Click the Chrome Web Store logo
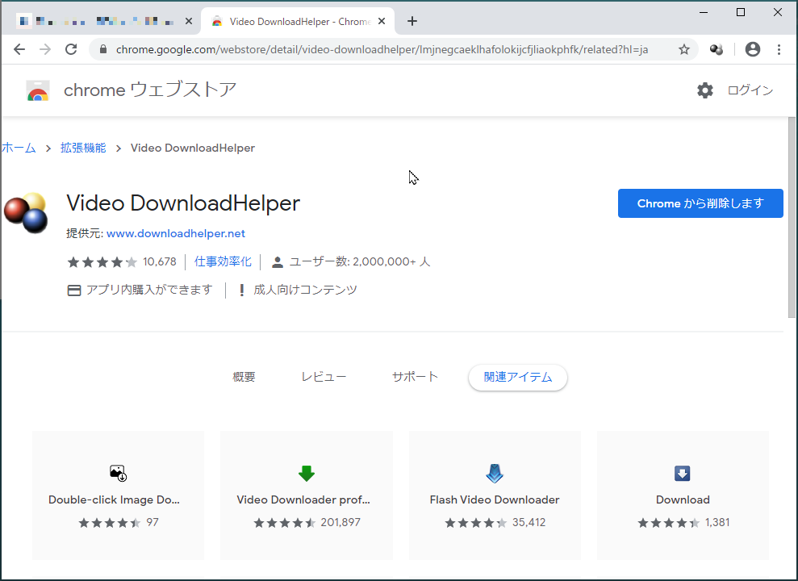This screenshot has height=581, width=798. (x=38, y=90)
